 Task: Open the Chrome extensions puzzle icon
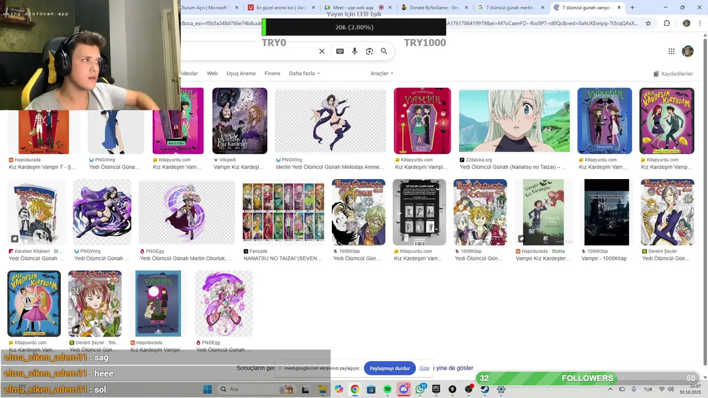[x=667, y=23]
